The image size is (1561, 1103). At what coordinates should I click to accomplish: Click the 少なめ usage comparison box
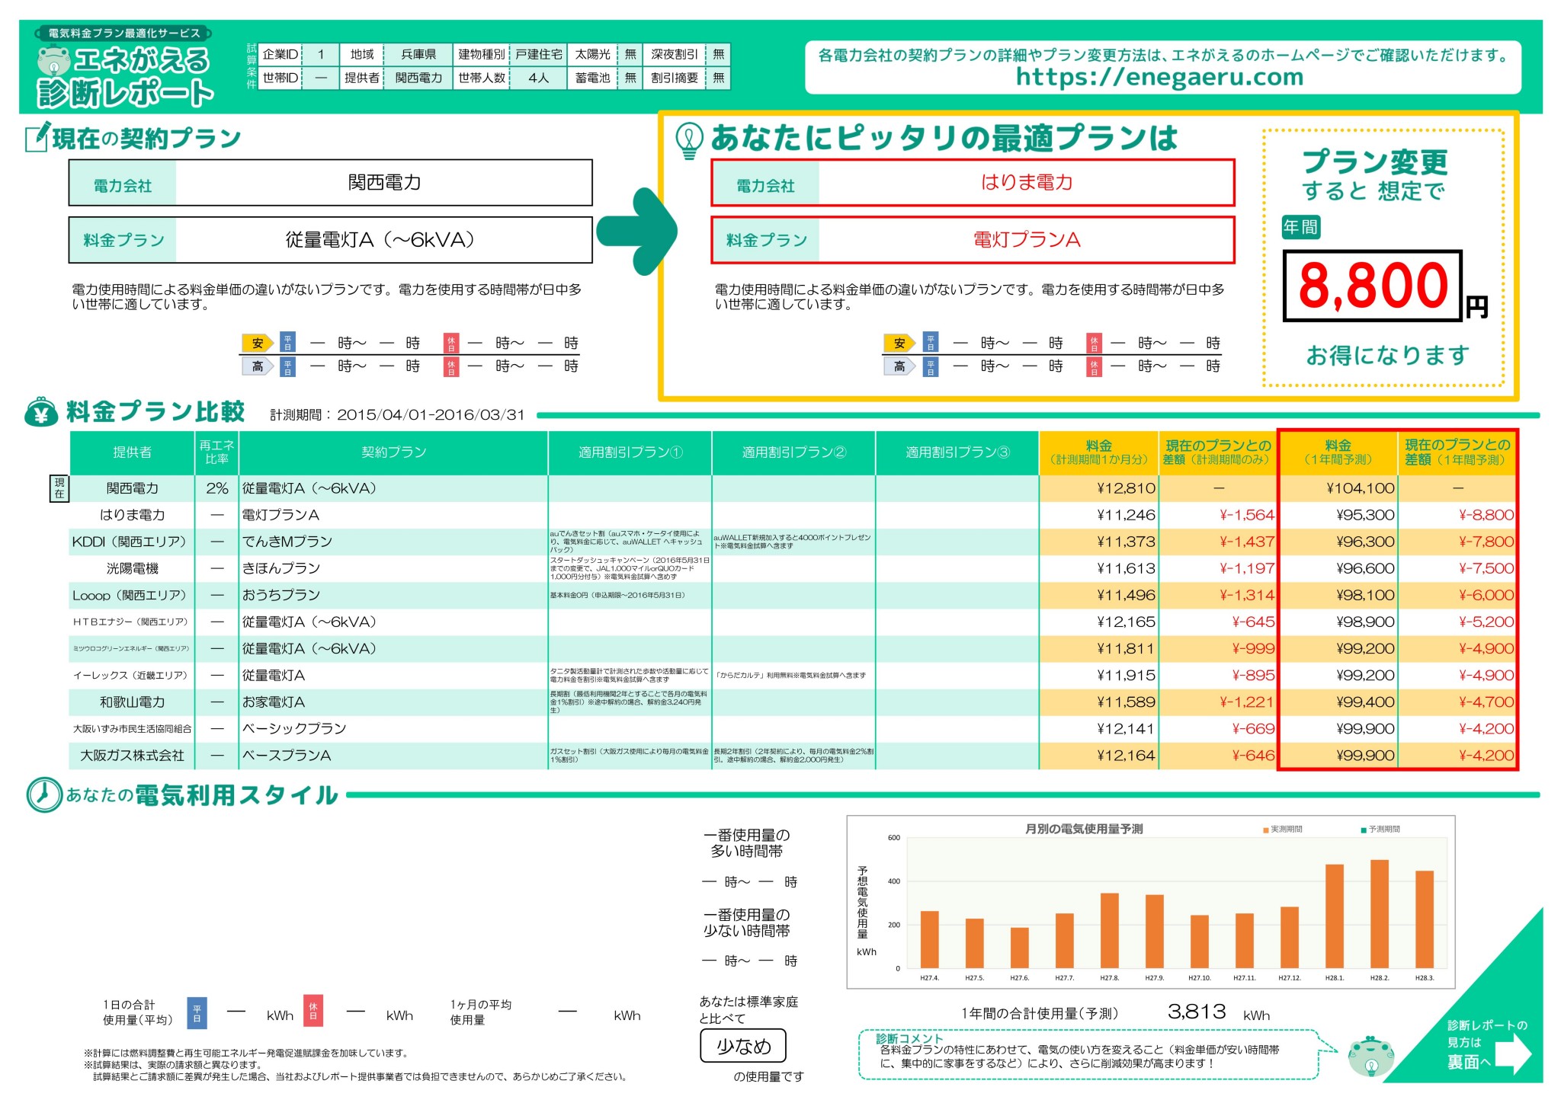743,1046
